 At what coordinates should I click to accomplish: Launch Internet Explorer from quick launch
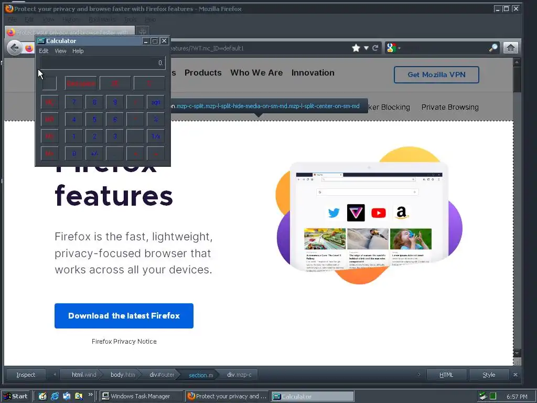[x=55, y=396]
